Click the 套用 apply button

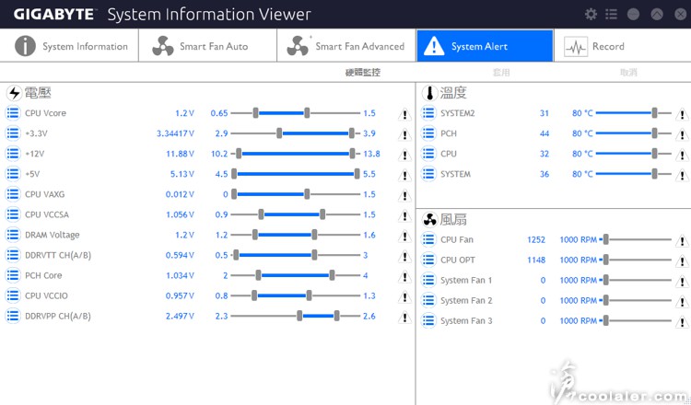click(x=501, y=72)
